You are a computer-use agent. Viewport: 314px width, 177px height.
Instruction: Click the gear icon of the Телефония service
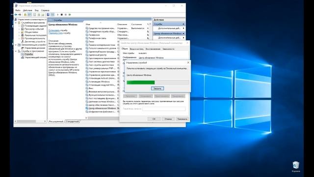(x=87, y=35)
